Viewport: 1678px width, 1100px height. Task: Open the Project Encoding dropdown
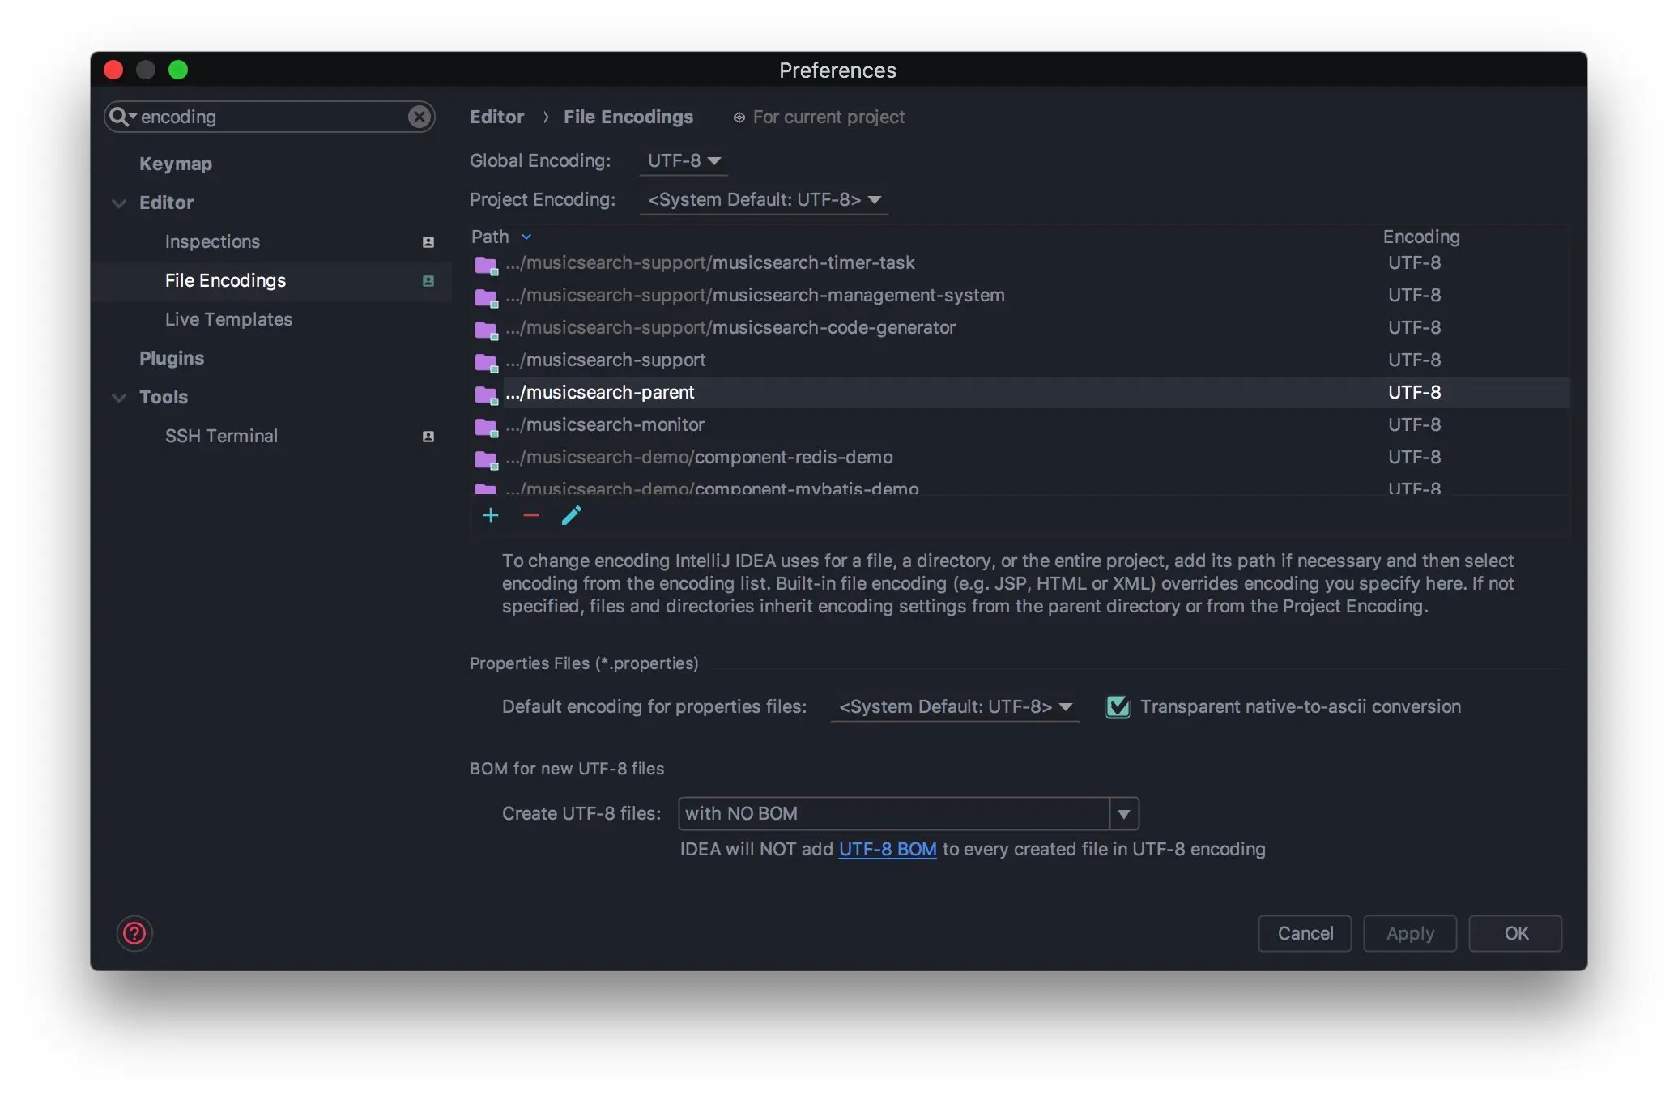pyautogui.click(x=764, y=199)
